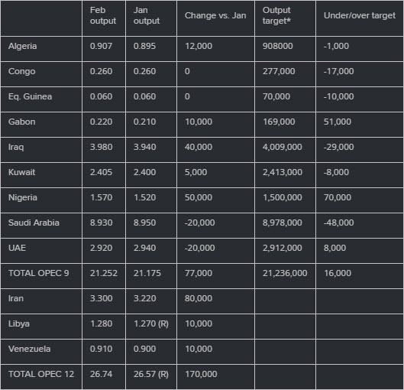Click the Algeria row label
Viewport: 404px width, 390px height.
[22, 46]
